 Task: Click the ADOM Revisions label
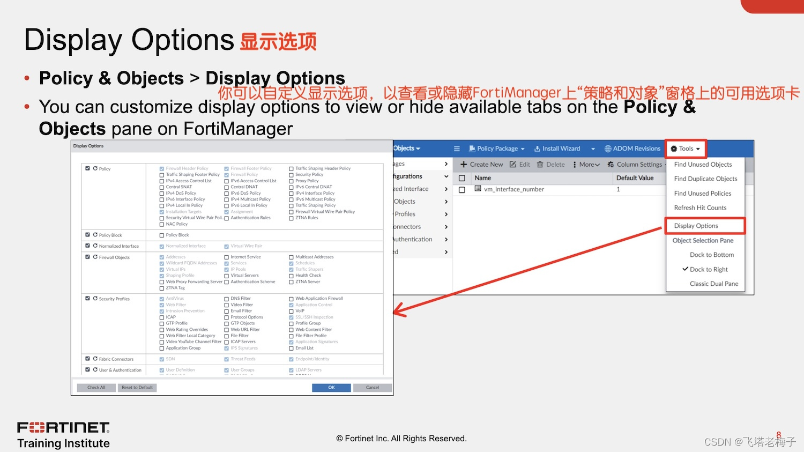tap(636, 149)
